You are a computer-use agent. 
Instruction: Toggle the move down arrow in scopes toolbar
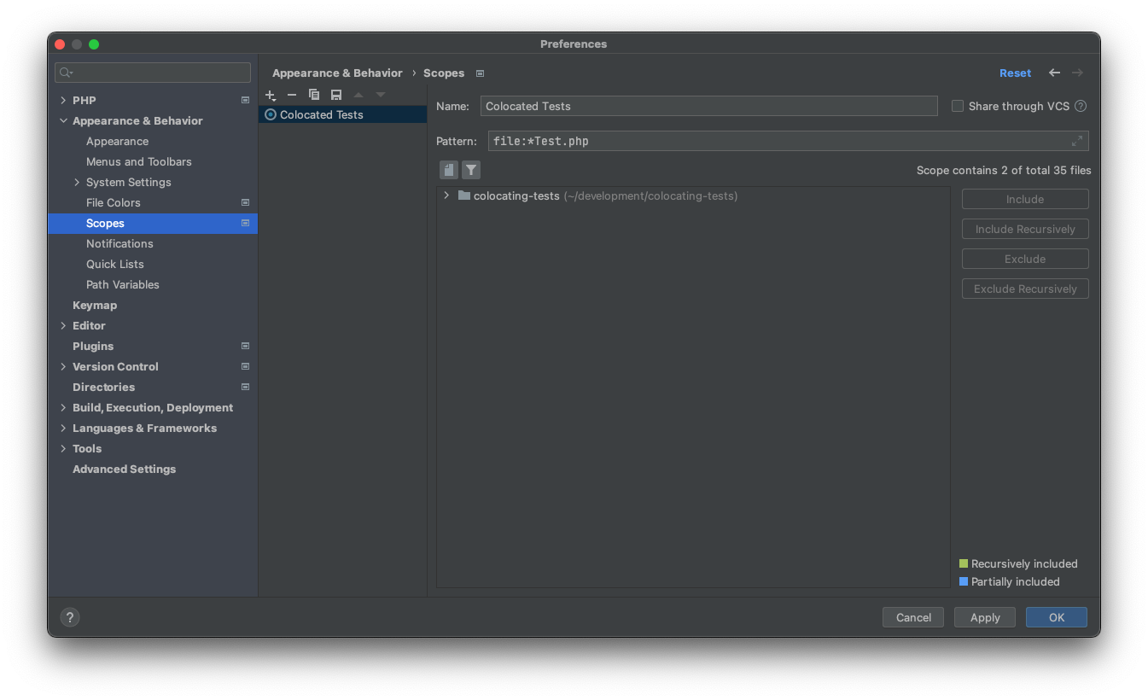pos(379,95)
